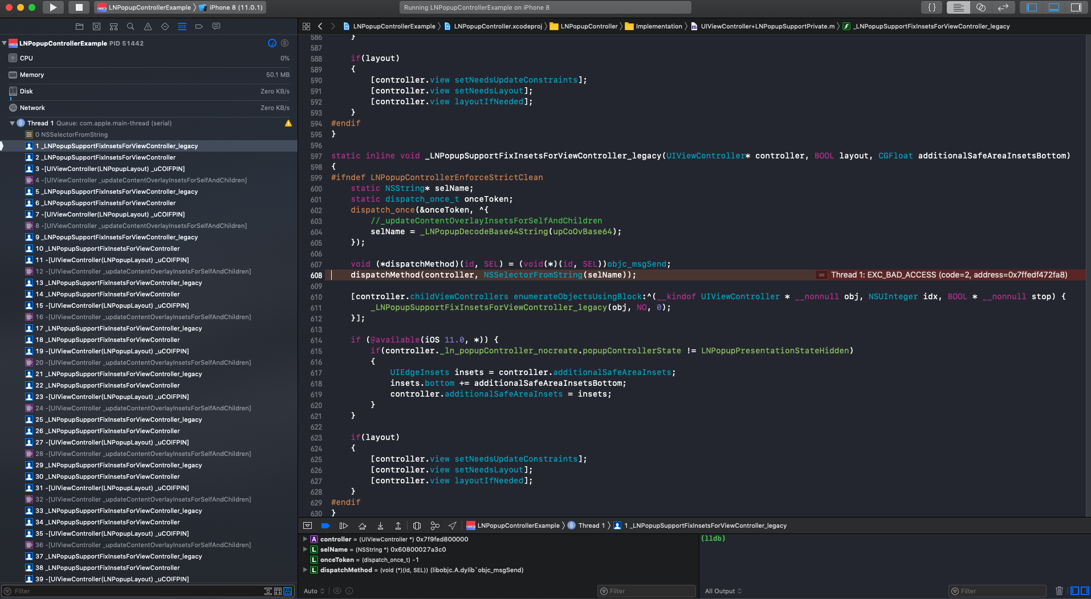Click the Step Into debug button
Image resolution: width=1091 pixels, height=599 pixels.
(x=380, y=525)
